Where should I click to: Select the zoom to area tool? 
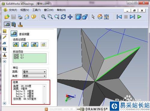pyautogui.click(x=50, y=17)
